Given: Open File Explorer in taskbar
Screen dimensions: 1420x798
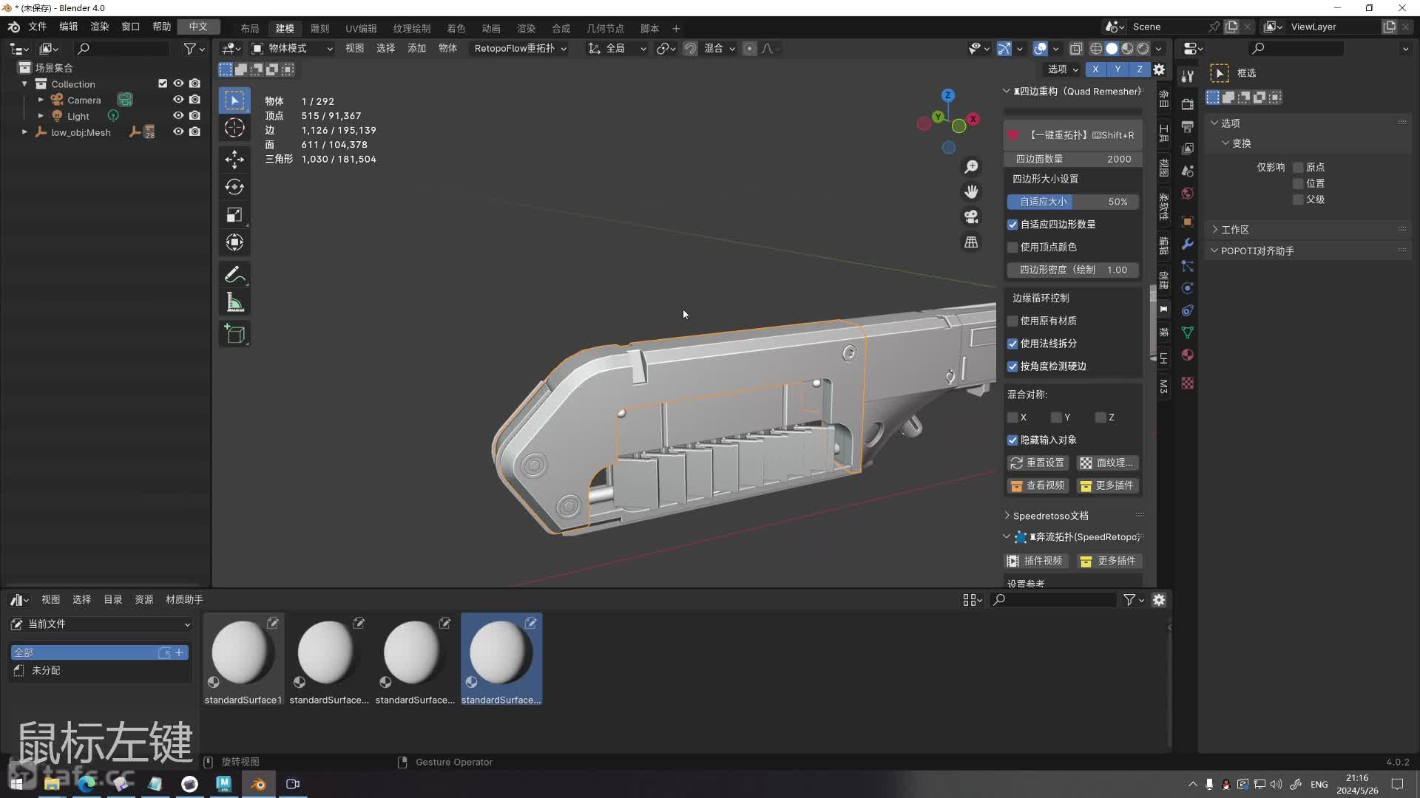Looking at the screenshot, I should (x=52, y=784).
